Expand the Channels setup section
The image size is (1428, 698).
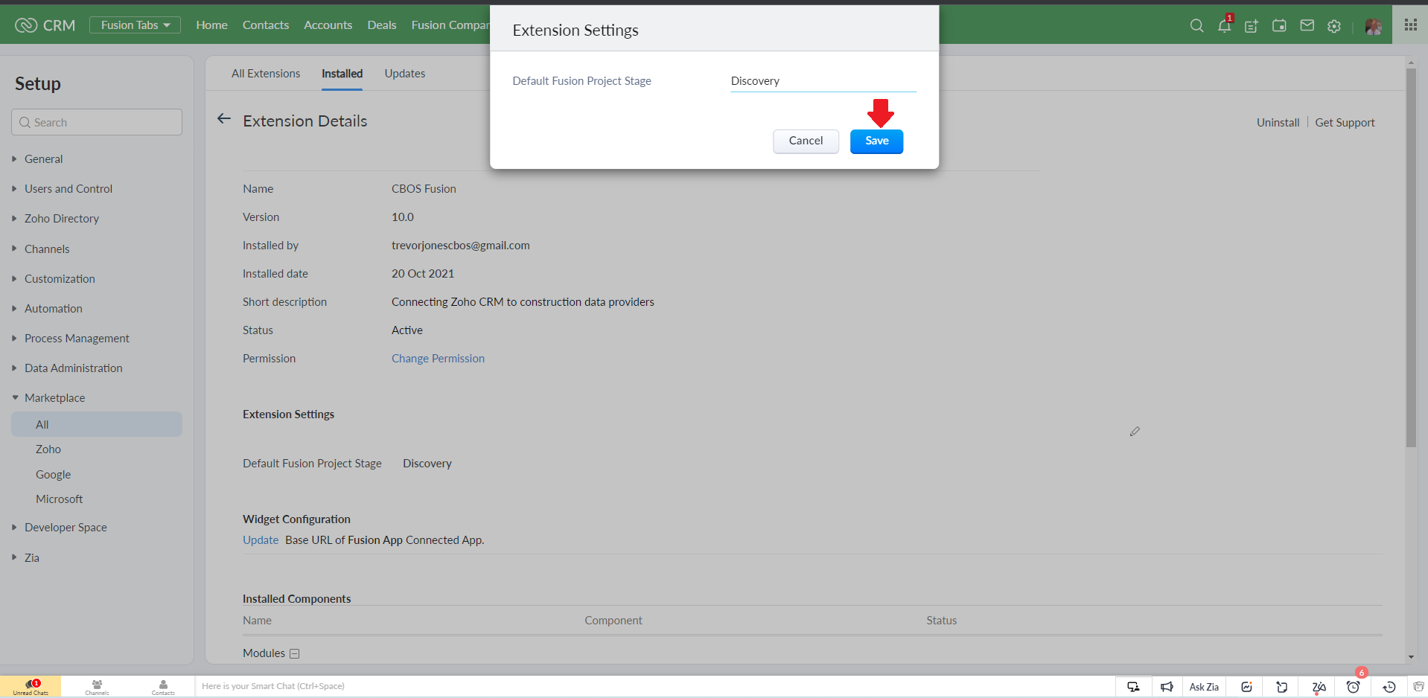[47, 249]
